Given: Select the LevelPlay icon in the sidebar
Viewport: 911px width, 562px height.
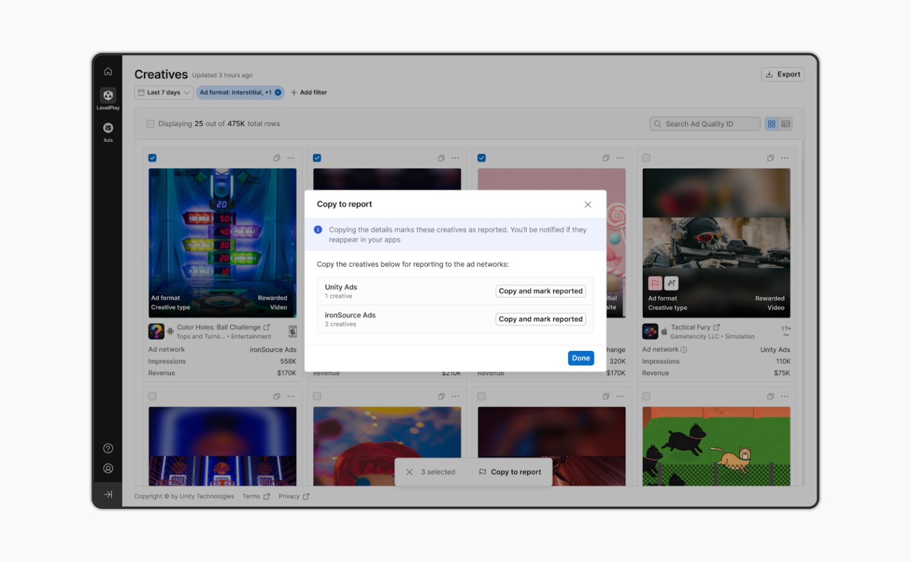Looking at the screenshot, I should tap(108, 95).
